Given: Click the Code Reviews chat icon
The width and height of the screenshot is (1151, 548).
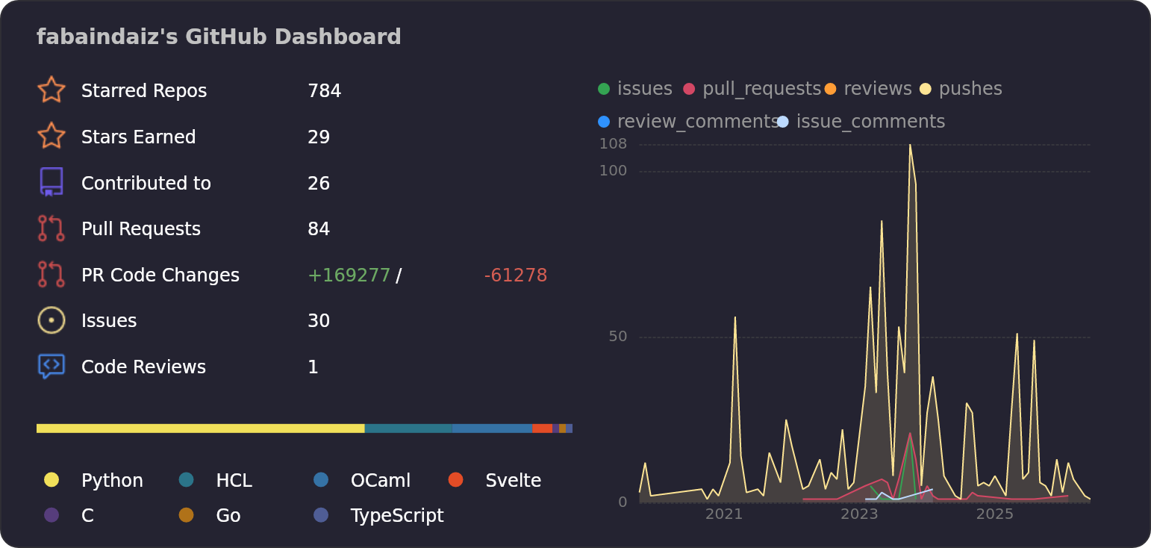Looking at the screenshot, I should [51, 367].
